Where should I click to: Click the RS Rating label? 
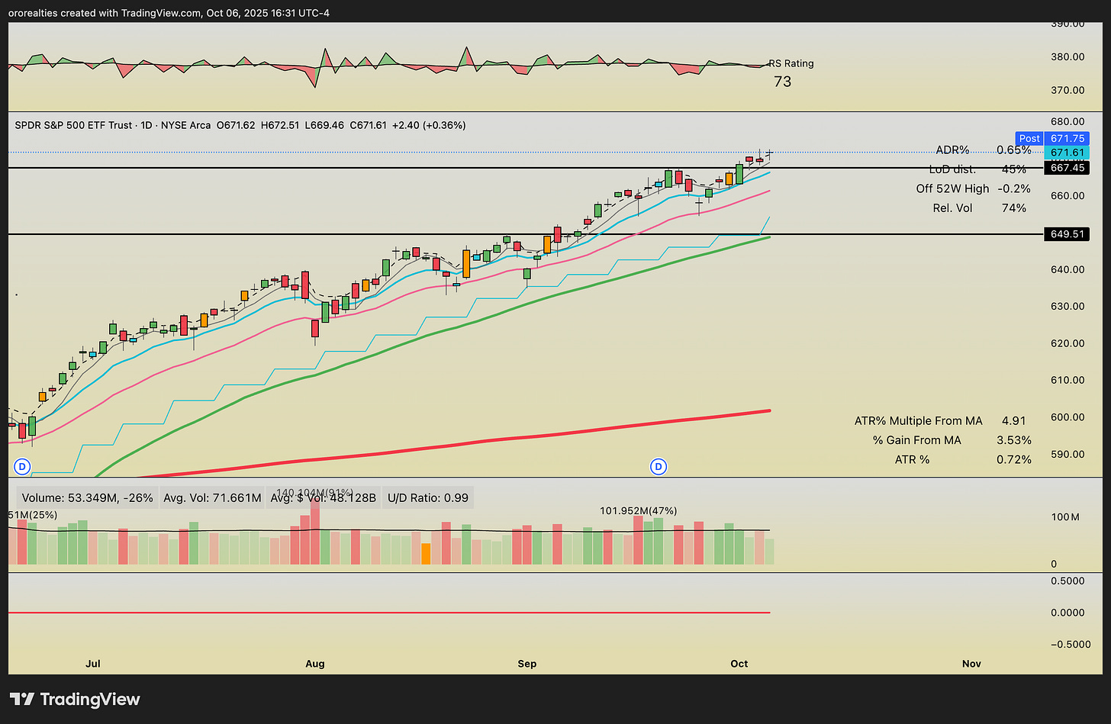pyautogui.click(x=791, y=64)
